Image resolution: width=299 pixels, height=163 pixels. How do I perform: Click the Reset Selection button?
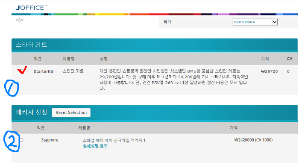pos(71,113)
